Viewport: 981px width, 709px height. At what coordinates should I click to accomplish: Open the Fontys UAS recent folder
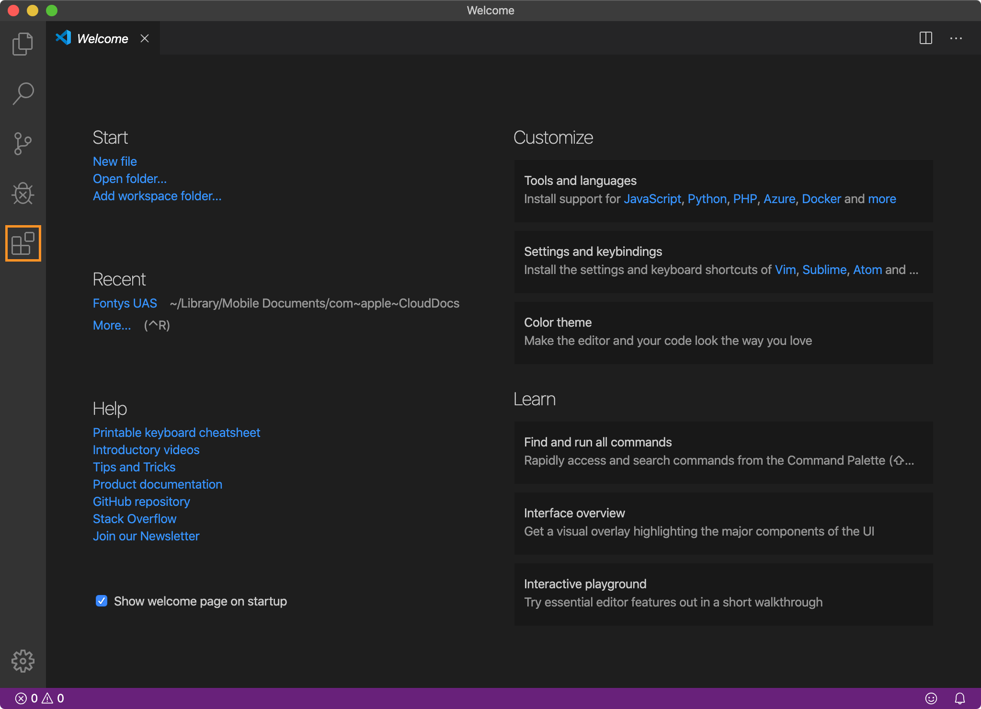point(125,303)
